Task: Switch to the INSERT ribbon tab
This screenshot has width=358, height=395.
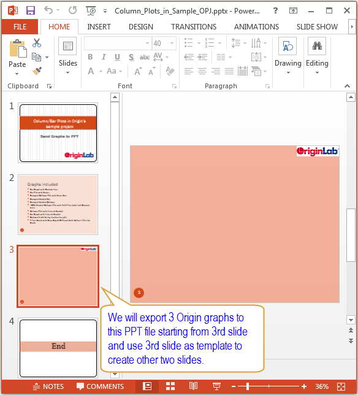Action: [99, 27]
